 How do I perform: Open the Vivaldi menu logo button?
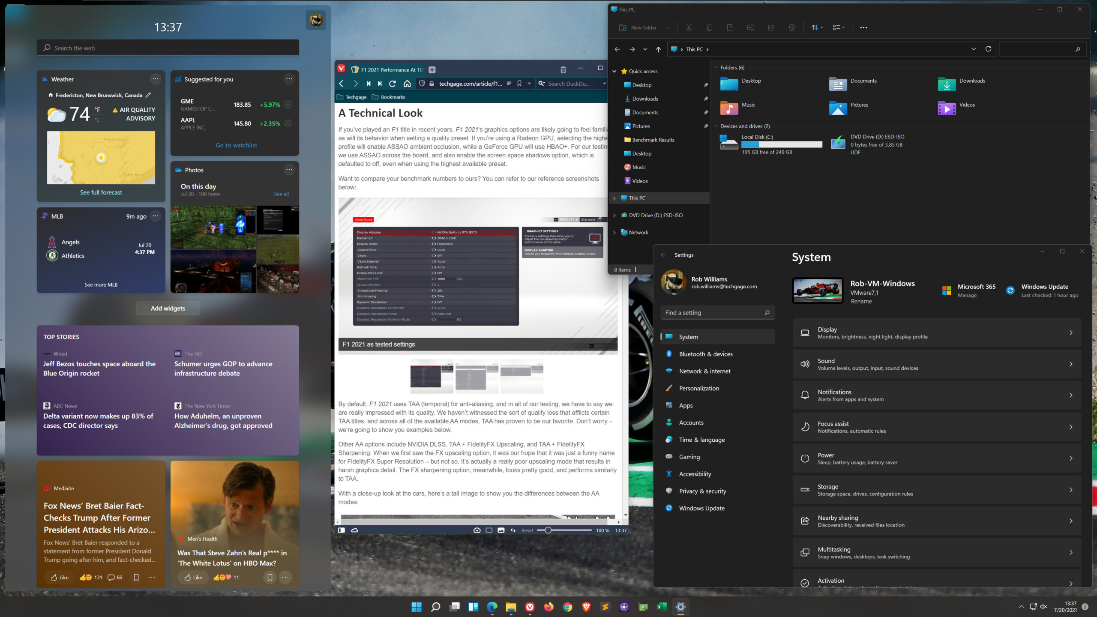click(341, 69)
